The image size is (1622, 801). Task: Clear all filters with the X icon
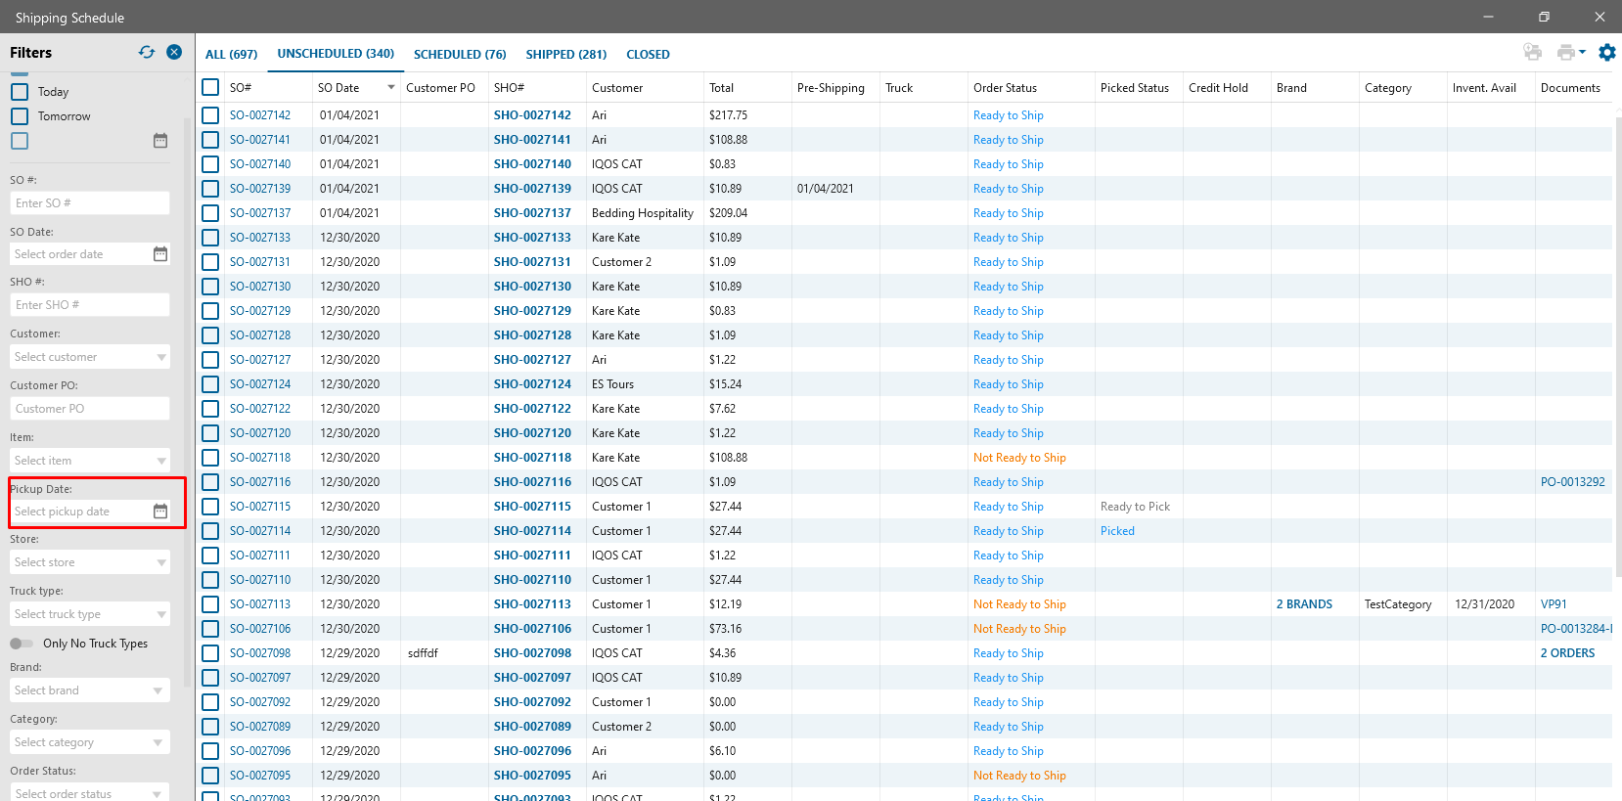pyautogui.click(x=174, y=53)
